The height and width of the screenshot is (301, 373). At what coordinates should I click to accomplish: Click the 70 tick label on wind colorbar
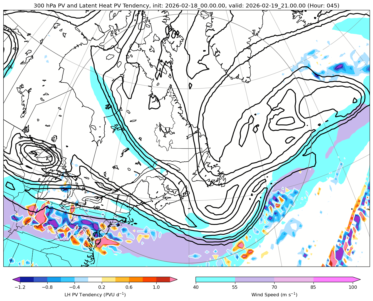click(274, 287)
